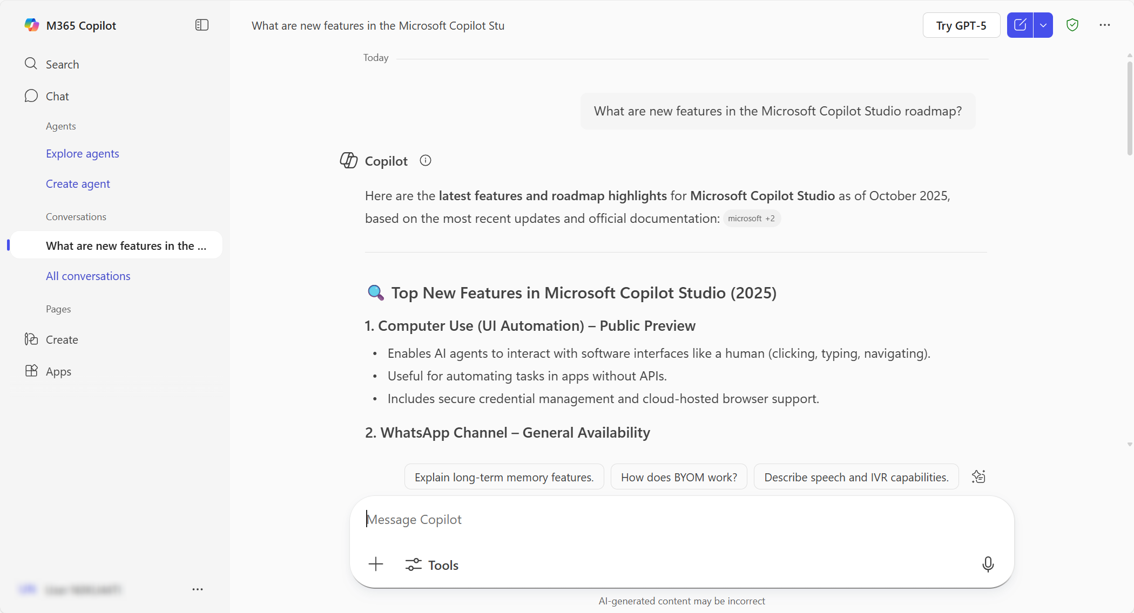
Task: Expand the microsoft +2 sources chip
Action: point(751,219)
